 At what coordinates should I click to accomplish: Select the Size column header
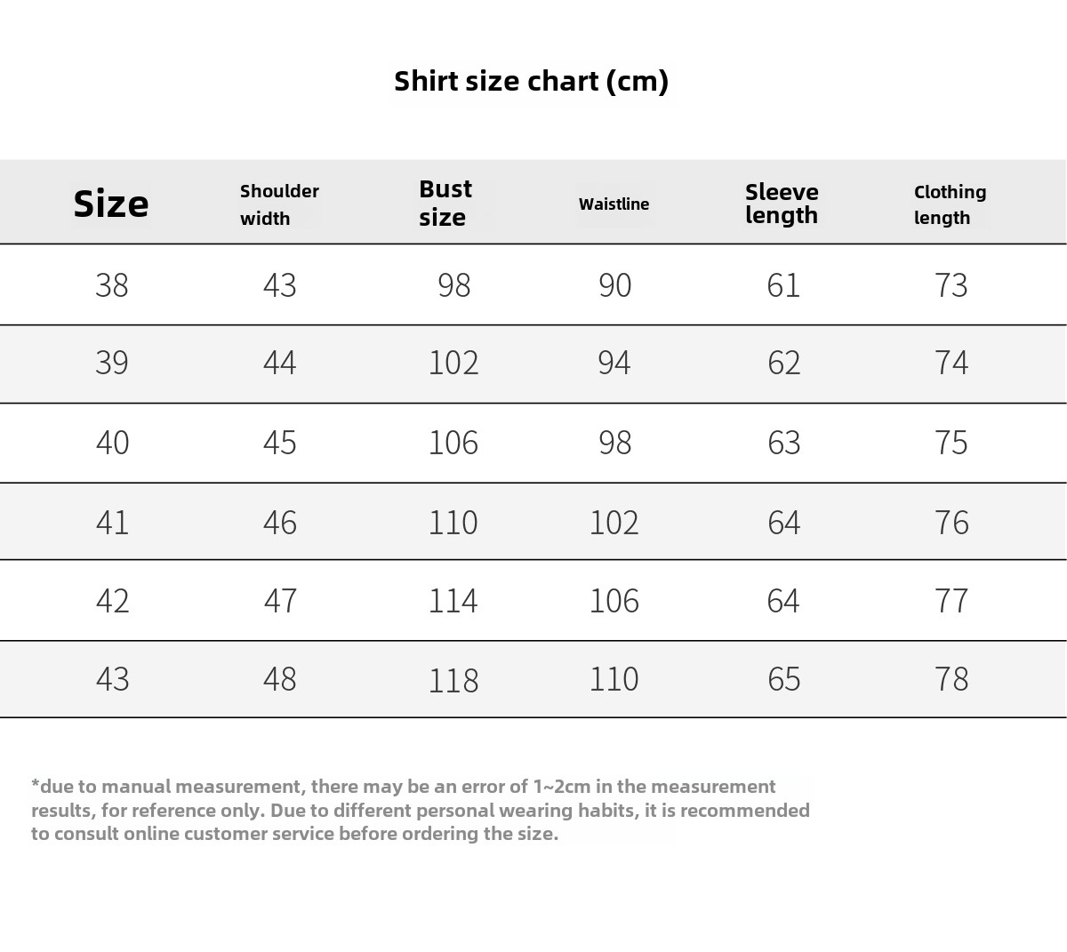click(111, 204)
